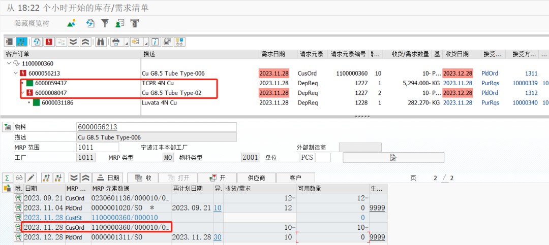The height and width of the screenshot is (245, 549).
Task: Open dropdown arrow beside layout structure icon
Action: click(146, 43)
